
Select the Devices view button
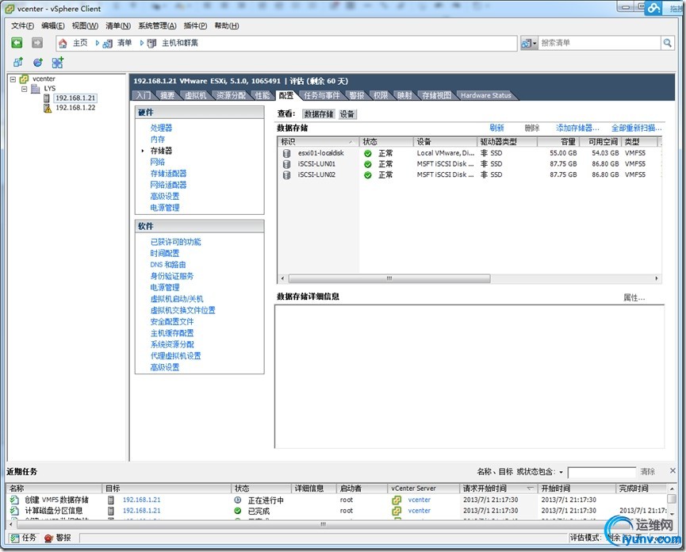pyautogui.click(x=347, y=114)
